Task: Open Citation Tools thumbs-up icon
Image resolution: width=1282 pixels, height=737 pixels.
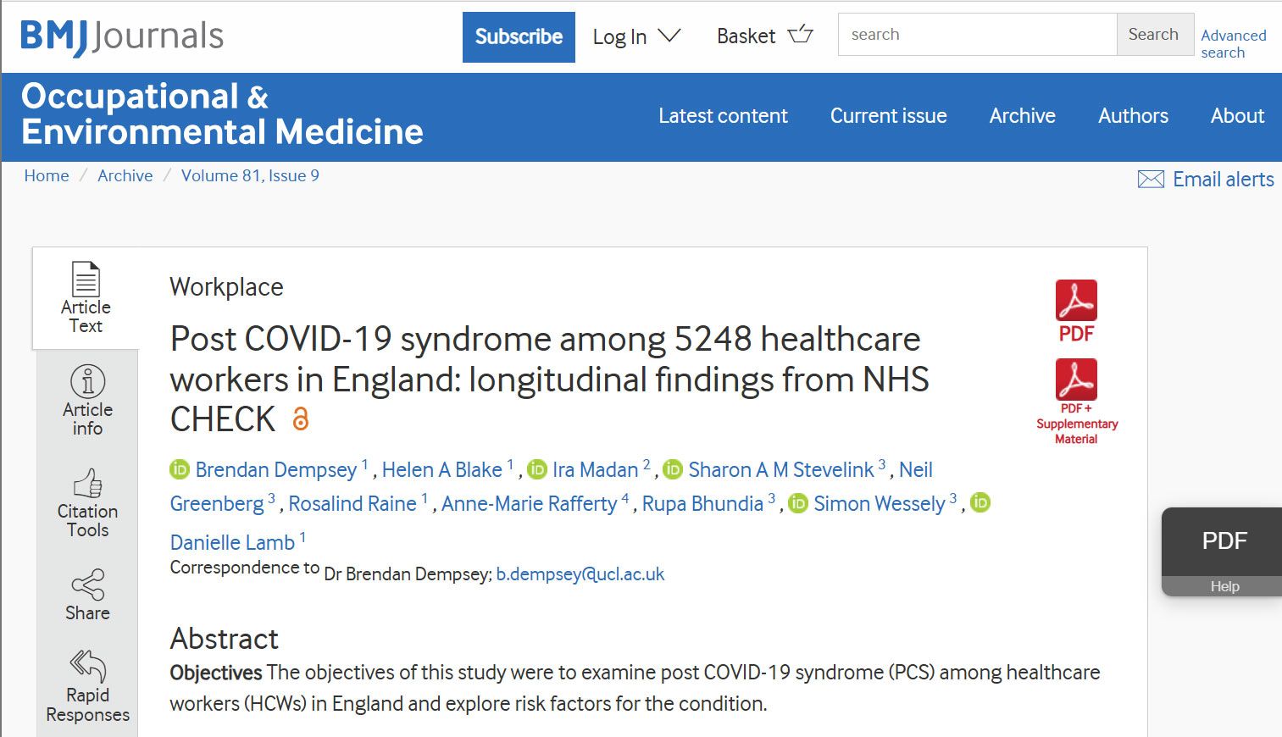Action: click(87, 484)
